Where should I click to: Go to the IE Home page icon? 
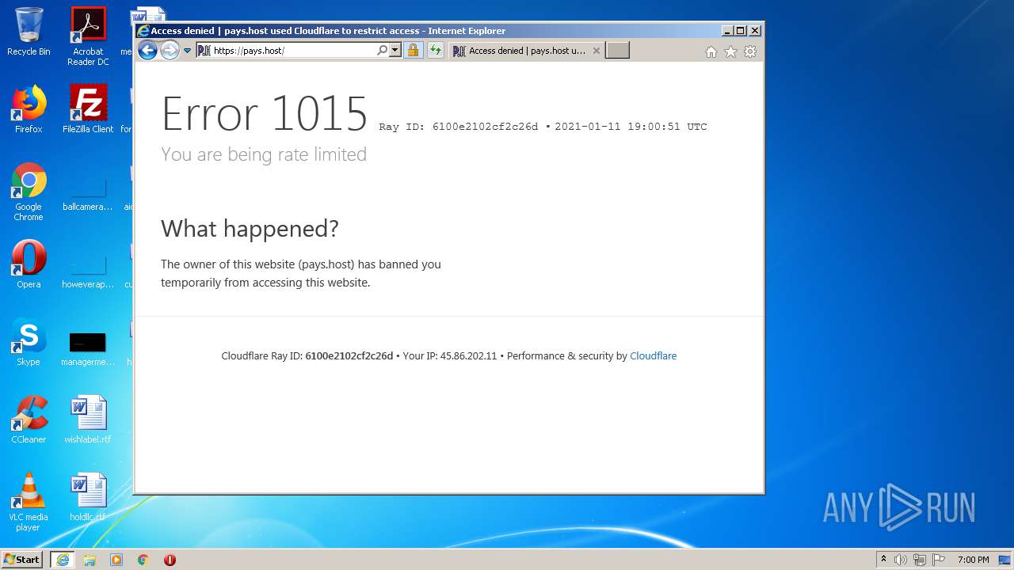(711, 51)
